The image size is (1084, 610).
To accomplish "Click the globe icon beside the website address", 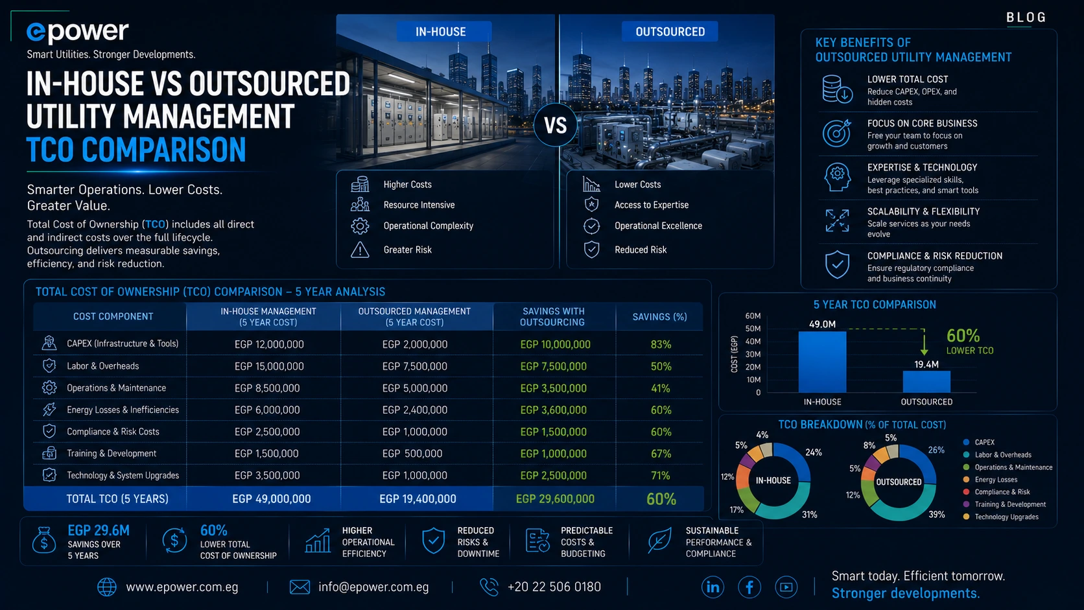I will tap(107, 587).
